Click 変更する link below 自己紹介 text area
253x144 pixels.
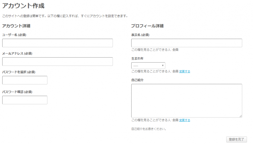point(185,120)
